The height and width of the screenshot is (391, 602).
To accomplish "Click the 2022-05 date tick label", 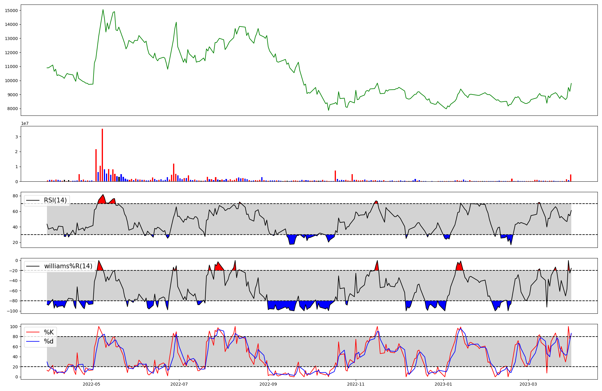I will [91, 384].
